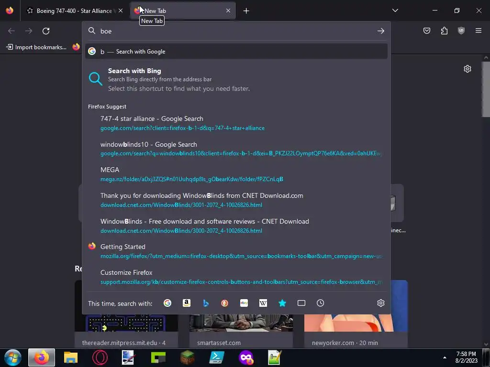Click Import bookmarks toolbar button

[36, 47]
